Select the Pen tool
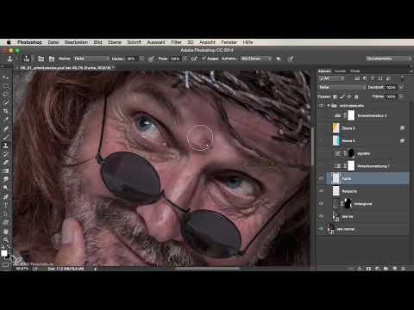The width and height of the screenshot is (414, 310). (5, 197)
